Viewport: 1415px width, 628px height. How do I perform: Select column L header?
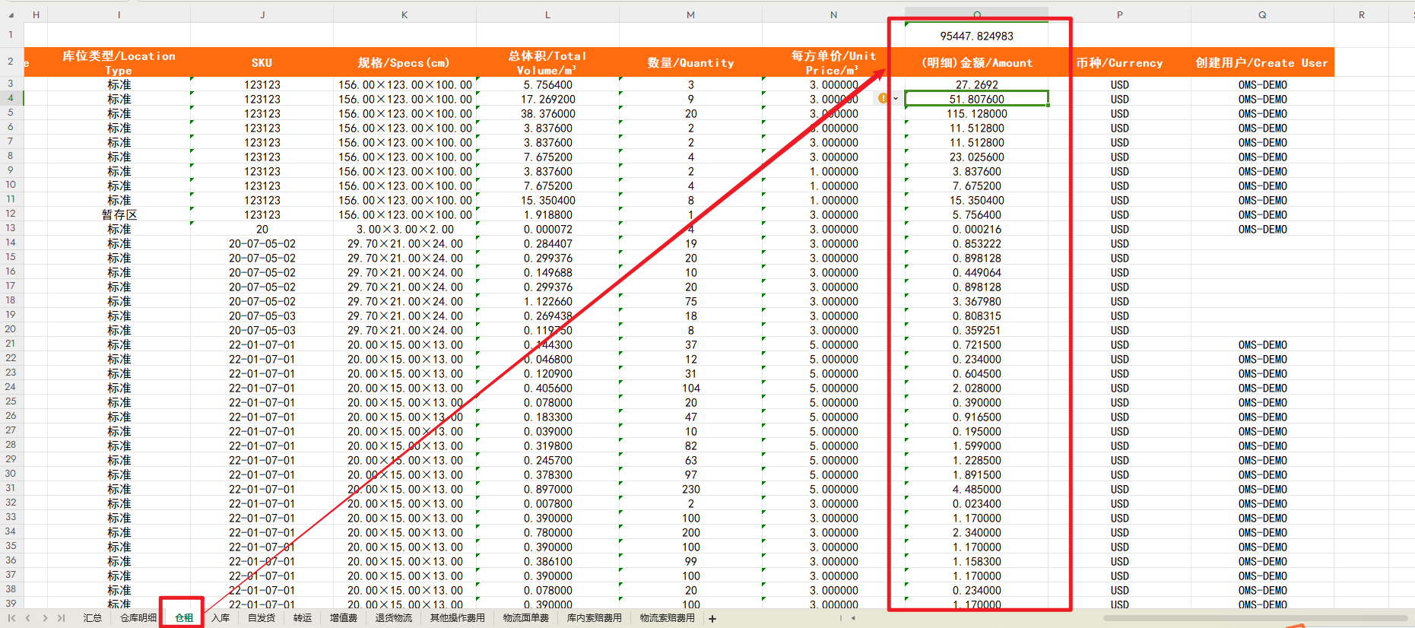point(547,14)
